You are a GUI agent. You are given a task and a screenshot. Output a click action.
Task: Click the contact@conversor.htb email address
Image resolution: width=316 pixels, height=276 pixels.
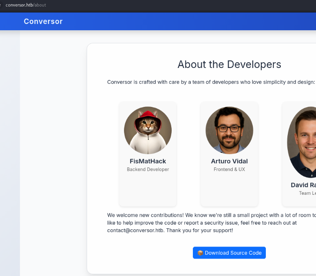(136, 230)
